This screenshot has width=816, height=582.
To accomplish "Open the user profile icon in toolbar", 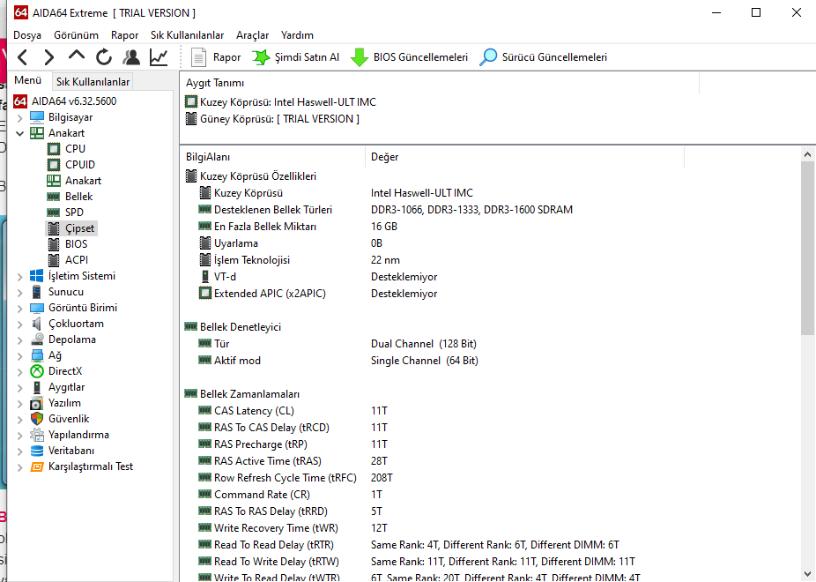I will point(131,57).
